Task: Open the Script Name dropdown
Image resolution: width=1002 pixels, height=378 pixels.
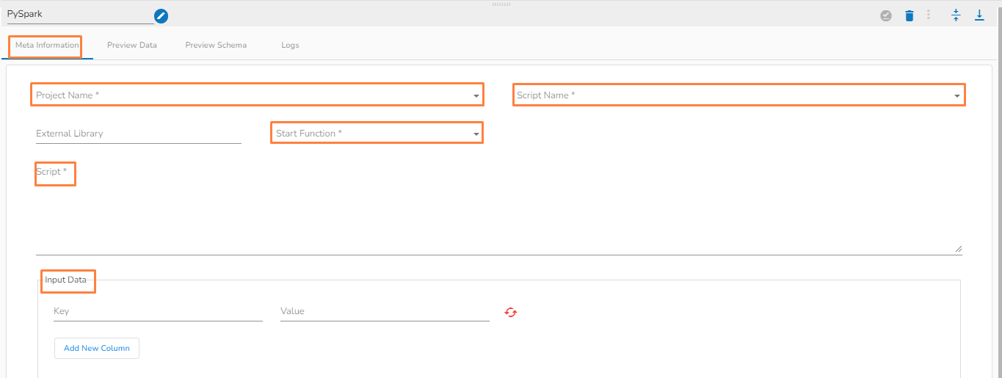Action: 957,96
